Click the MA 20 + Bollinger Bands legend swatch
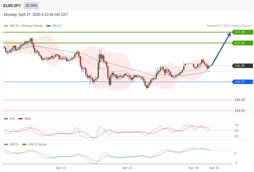 6,26
